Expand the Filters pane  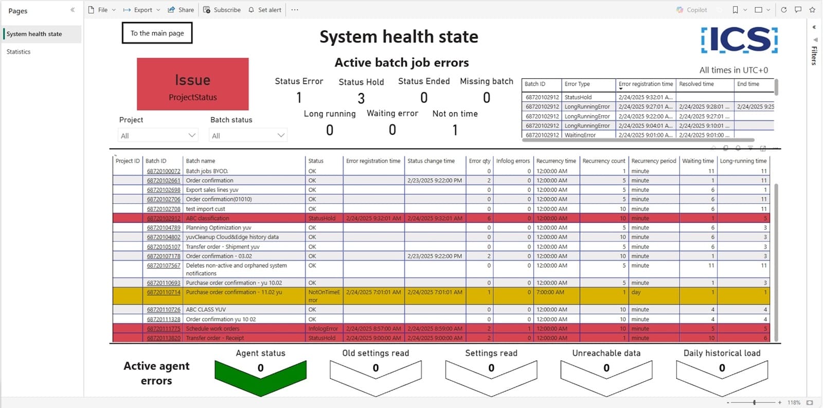(814, 27)
